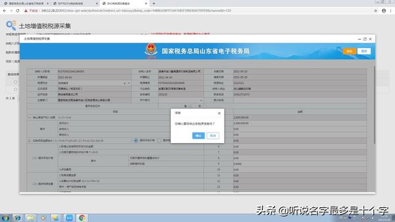Select the active third browser tab
Screen dimensions: 395x222
124,4
